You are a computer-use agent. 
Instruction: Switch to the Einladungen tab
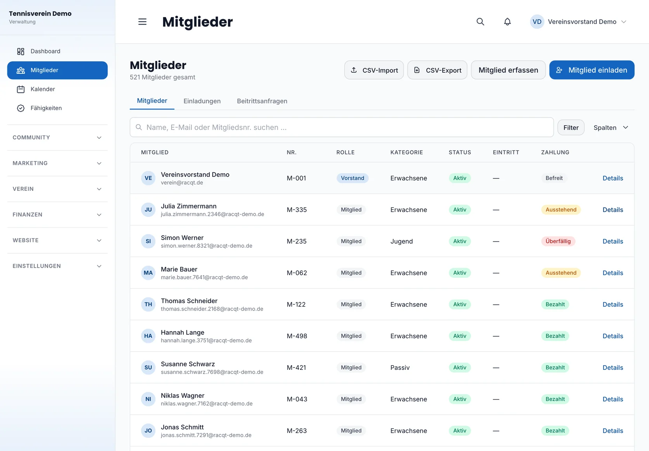click(x=202, y=101)
